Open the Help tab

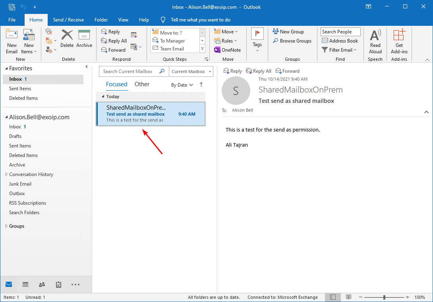coord(144,20)
